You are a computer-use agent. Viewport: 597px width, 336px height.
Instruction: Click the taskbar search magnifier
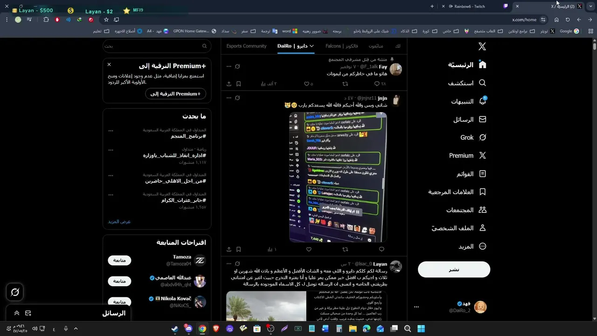(407, 329)
